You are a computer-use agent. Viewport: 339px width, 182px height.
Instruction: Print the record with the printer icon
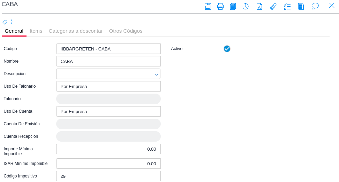tap(220, 6)
